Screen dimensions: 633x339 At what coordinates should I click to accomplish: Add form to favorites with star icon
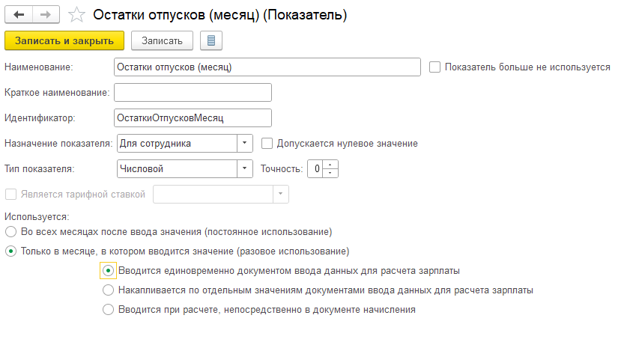[x=76, y=15]
